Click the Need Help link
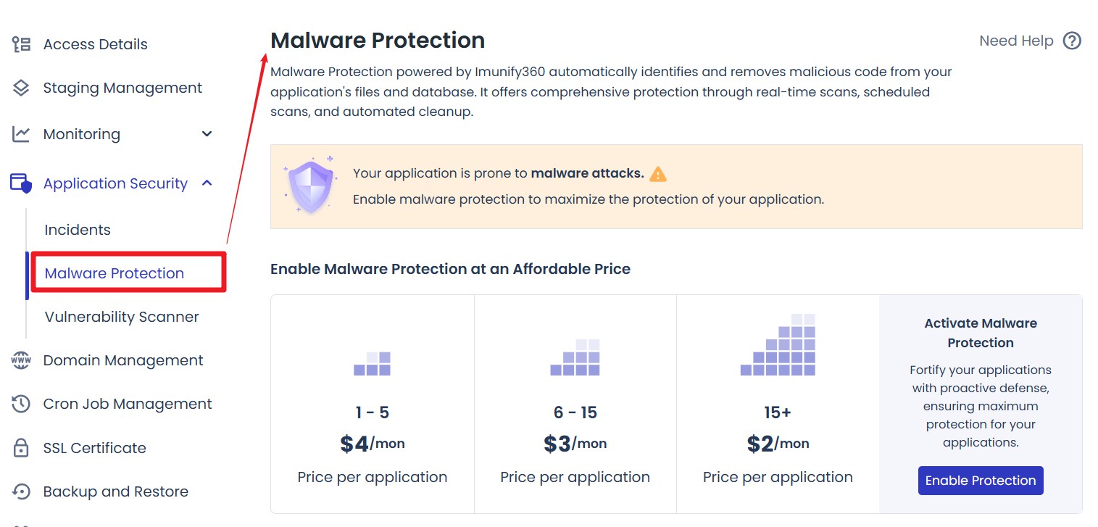The width and height of the screenshot is (1098, 527). click(x=1016, y=41)
